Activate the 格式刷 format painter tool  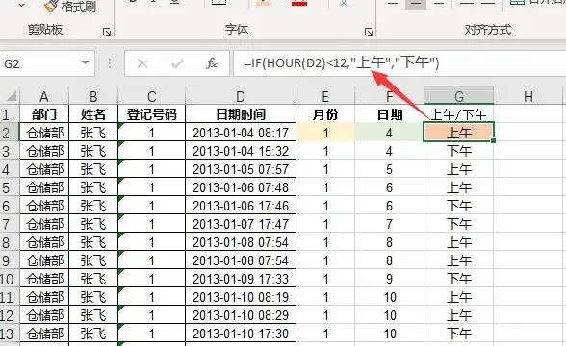71,6
